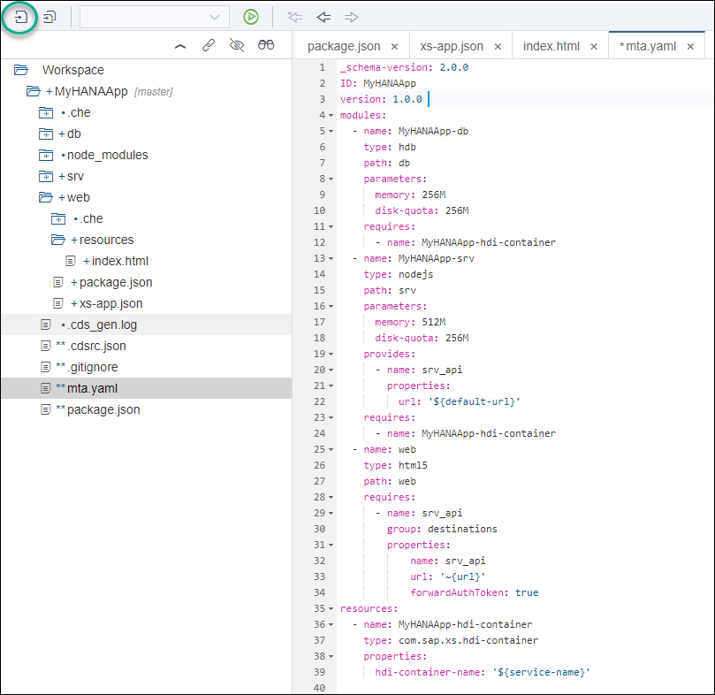
Task: Click line number 22 in gutter
Action: pyautogui.click(x=320, y=401)
